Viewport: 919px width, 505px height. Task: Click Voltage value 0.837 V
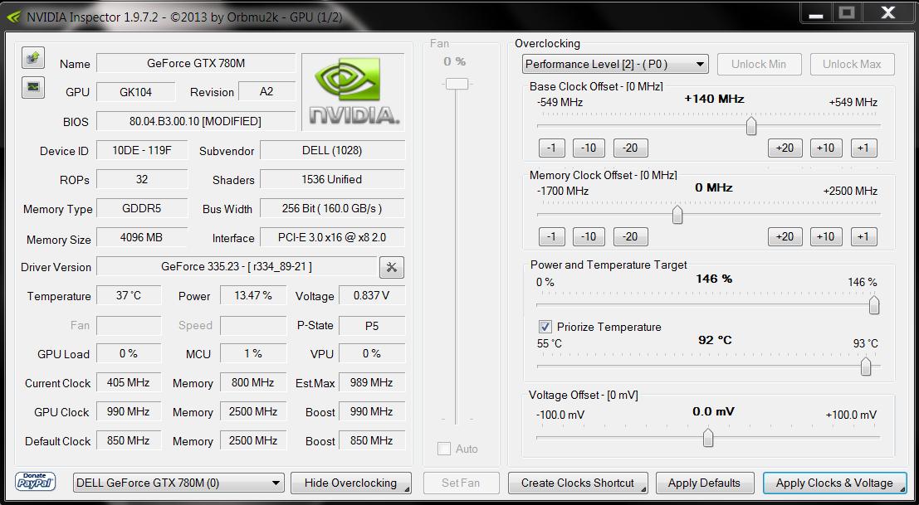click(x=372, y=295)
